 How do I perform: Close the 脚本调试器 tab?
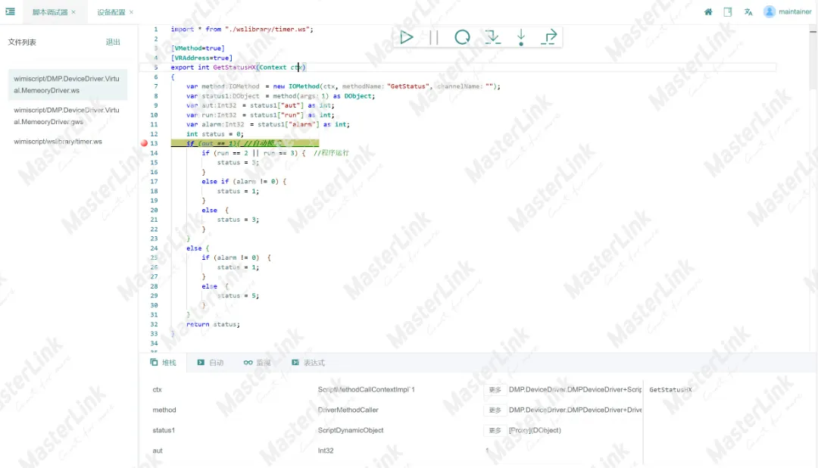pos(73,12)
